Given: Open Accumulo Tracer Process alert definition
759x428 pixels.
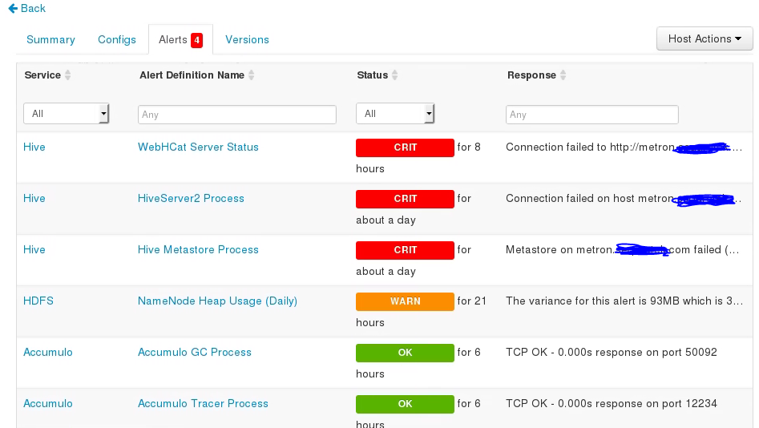Looking at the screenshot, I should [x=203, y=404].
